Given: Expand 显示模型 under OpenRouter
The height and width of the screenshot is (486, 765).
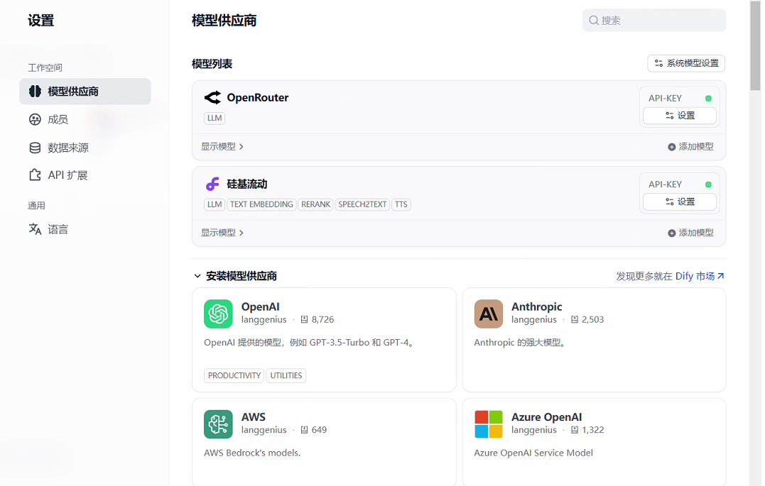Looking at the screenshot, I should click(x=222, y=146).
